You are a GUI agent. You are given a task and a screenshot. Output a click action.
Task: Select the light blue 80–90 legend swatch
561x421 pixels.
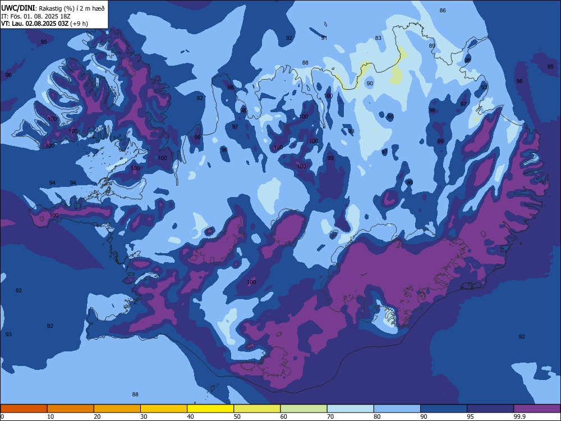[397, 409]
